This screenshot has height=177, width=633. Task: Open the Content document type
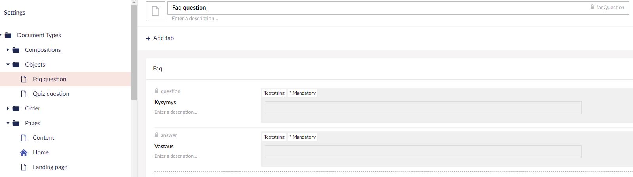click(x=43, y=138)
